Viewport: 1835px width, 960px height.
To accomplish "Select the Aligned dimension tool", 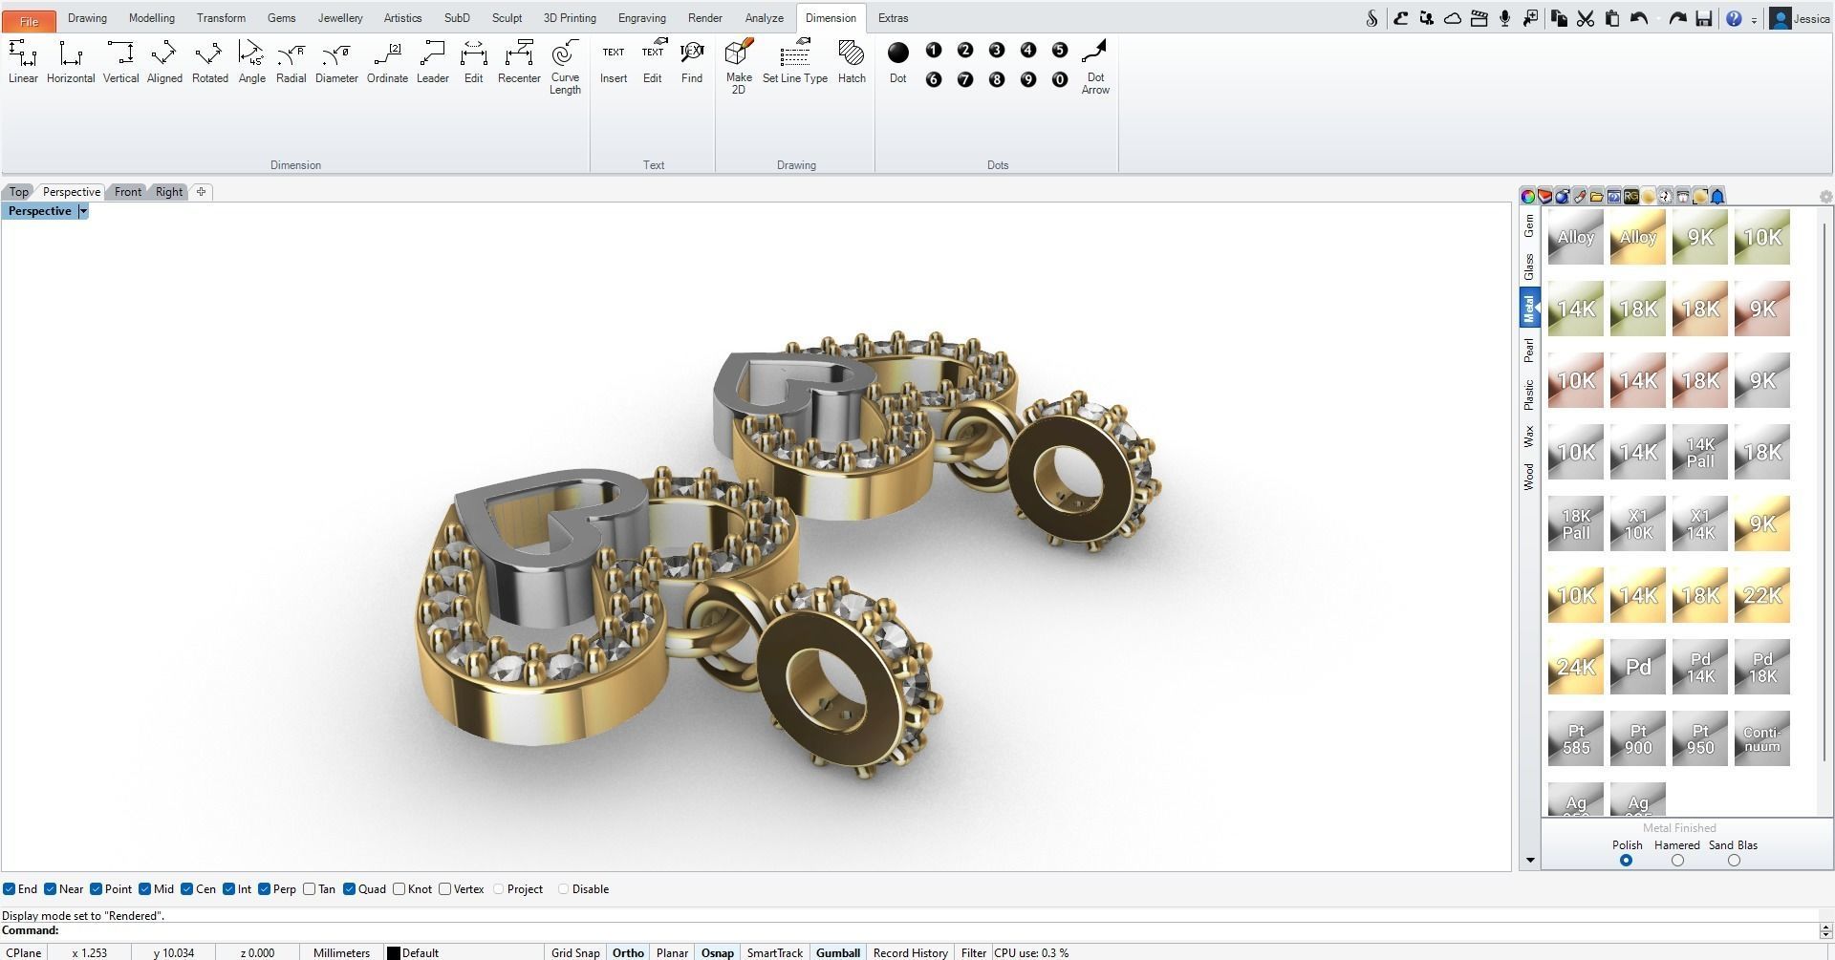I will [164, 62].
